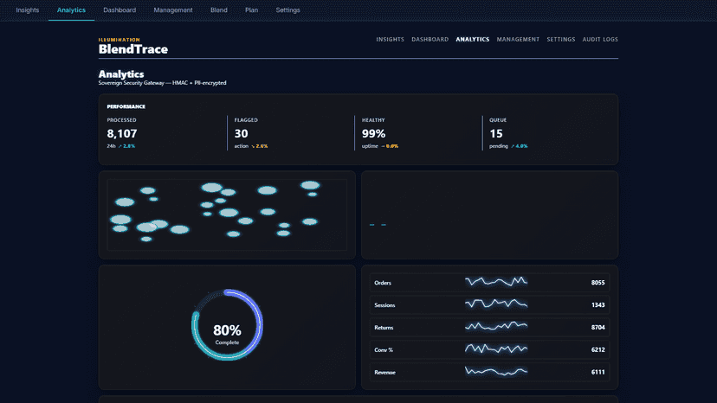This screenshot has height=403, width=717.
Task: Select the Revenue sparkline row
Action: point(489,372)
